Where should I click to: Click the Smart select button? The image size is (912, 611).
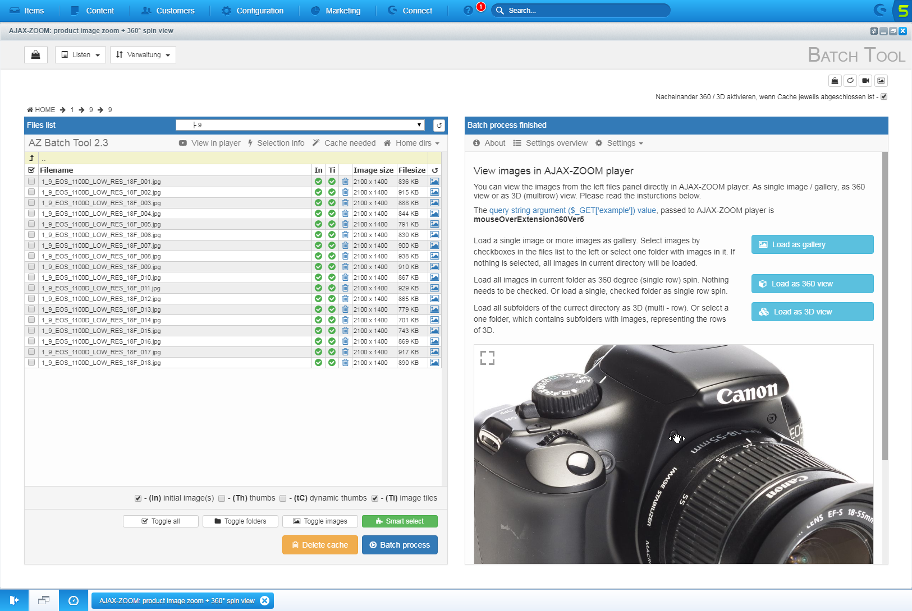(x=400, y=521)
